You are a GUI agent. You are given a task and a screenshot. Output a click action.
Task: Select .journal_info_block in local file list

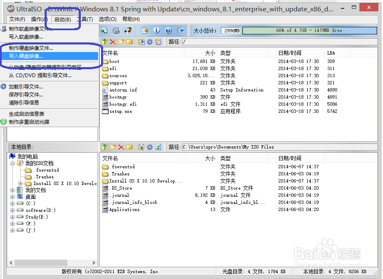[x=133, y=202]
